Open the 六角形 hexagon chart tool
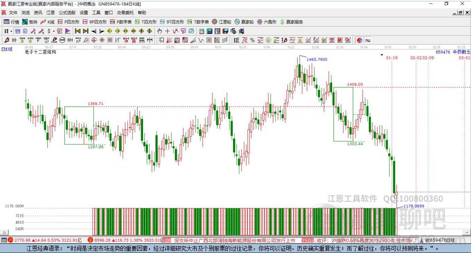 click(267, 22)
